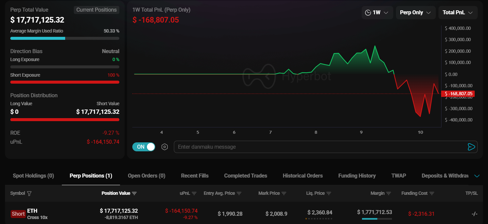Expand more tabs with chevron arrow

pyautogui.click(x=477, y=176)
